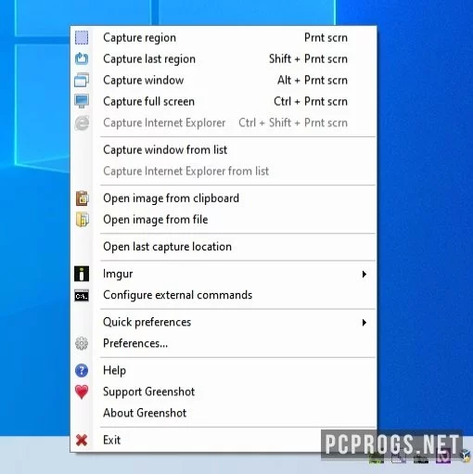
Task: Click the blue question mark Help icon
Action: pyautogui.click(x=82, y=370)
